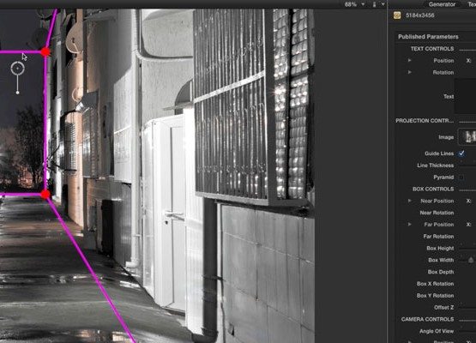This screenshot has width=476, height=343.
Task: Click inside the Text input field
Action: point(465,96)
